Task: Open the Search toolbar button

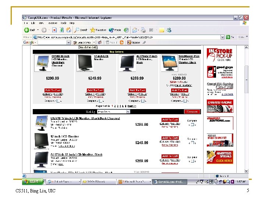Action: tap(81, 30)
